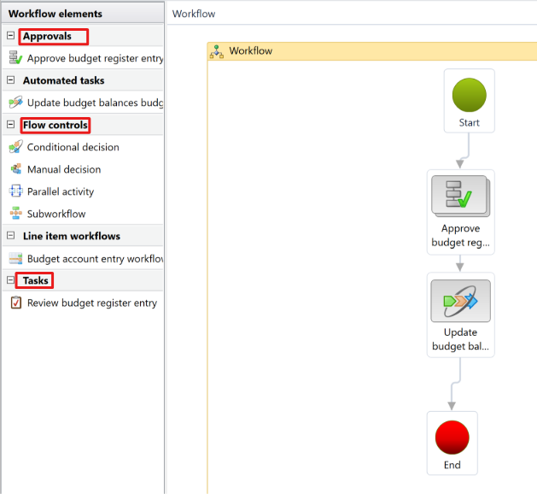Screen dimensions: 537x494
Task: Click the Update budget balances icon in the elements list
Action: [x=15, y=103]
